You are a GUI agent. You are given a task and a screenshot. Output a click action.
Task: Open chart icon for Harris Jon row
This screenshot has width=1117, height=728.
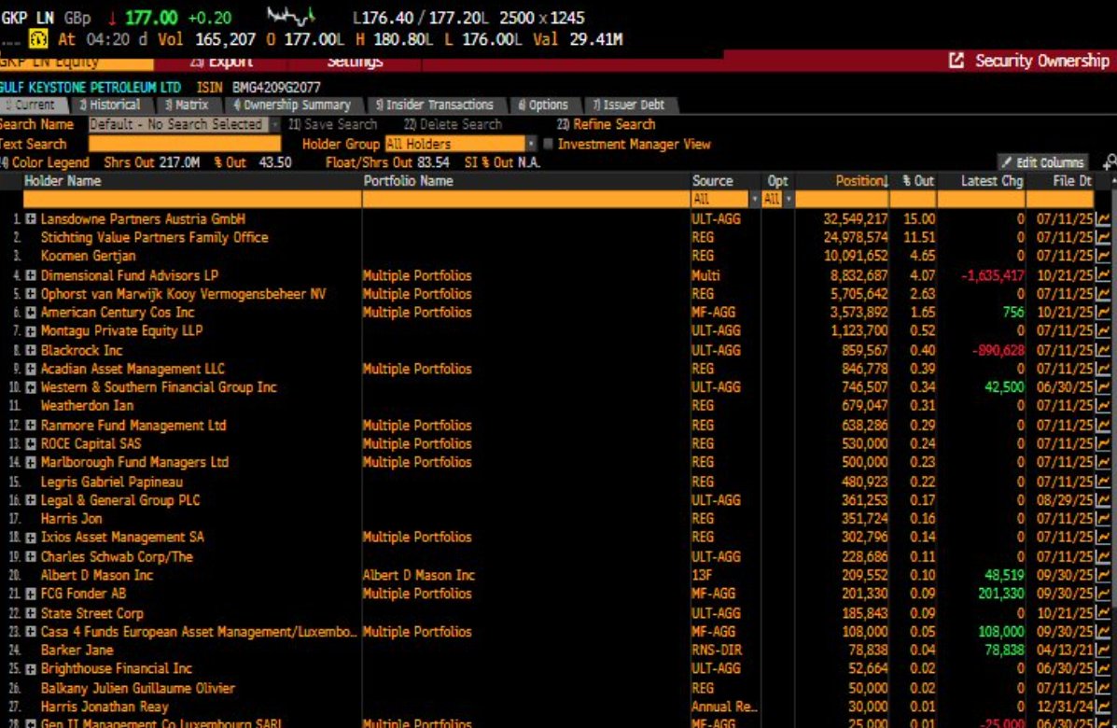click(1103, 519)
